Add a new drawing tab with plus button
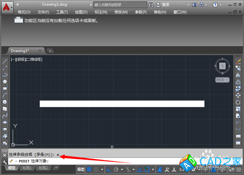This screenshot has height=175, width=244. tap(50, 51)
